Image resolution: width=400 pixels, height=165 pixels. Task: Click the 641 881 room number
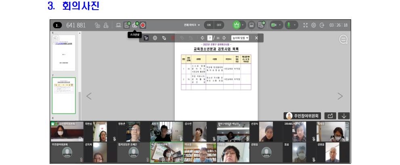coord(76,25)
